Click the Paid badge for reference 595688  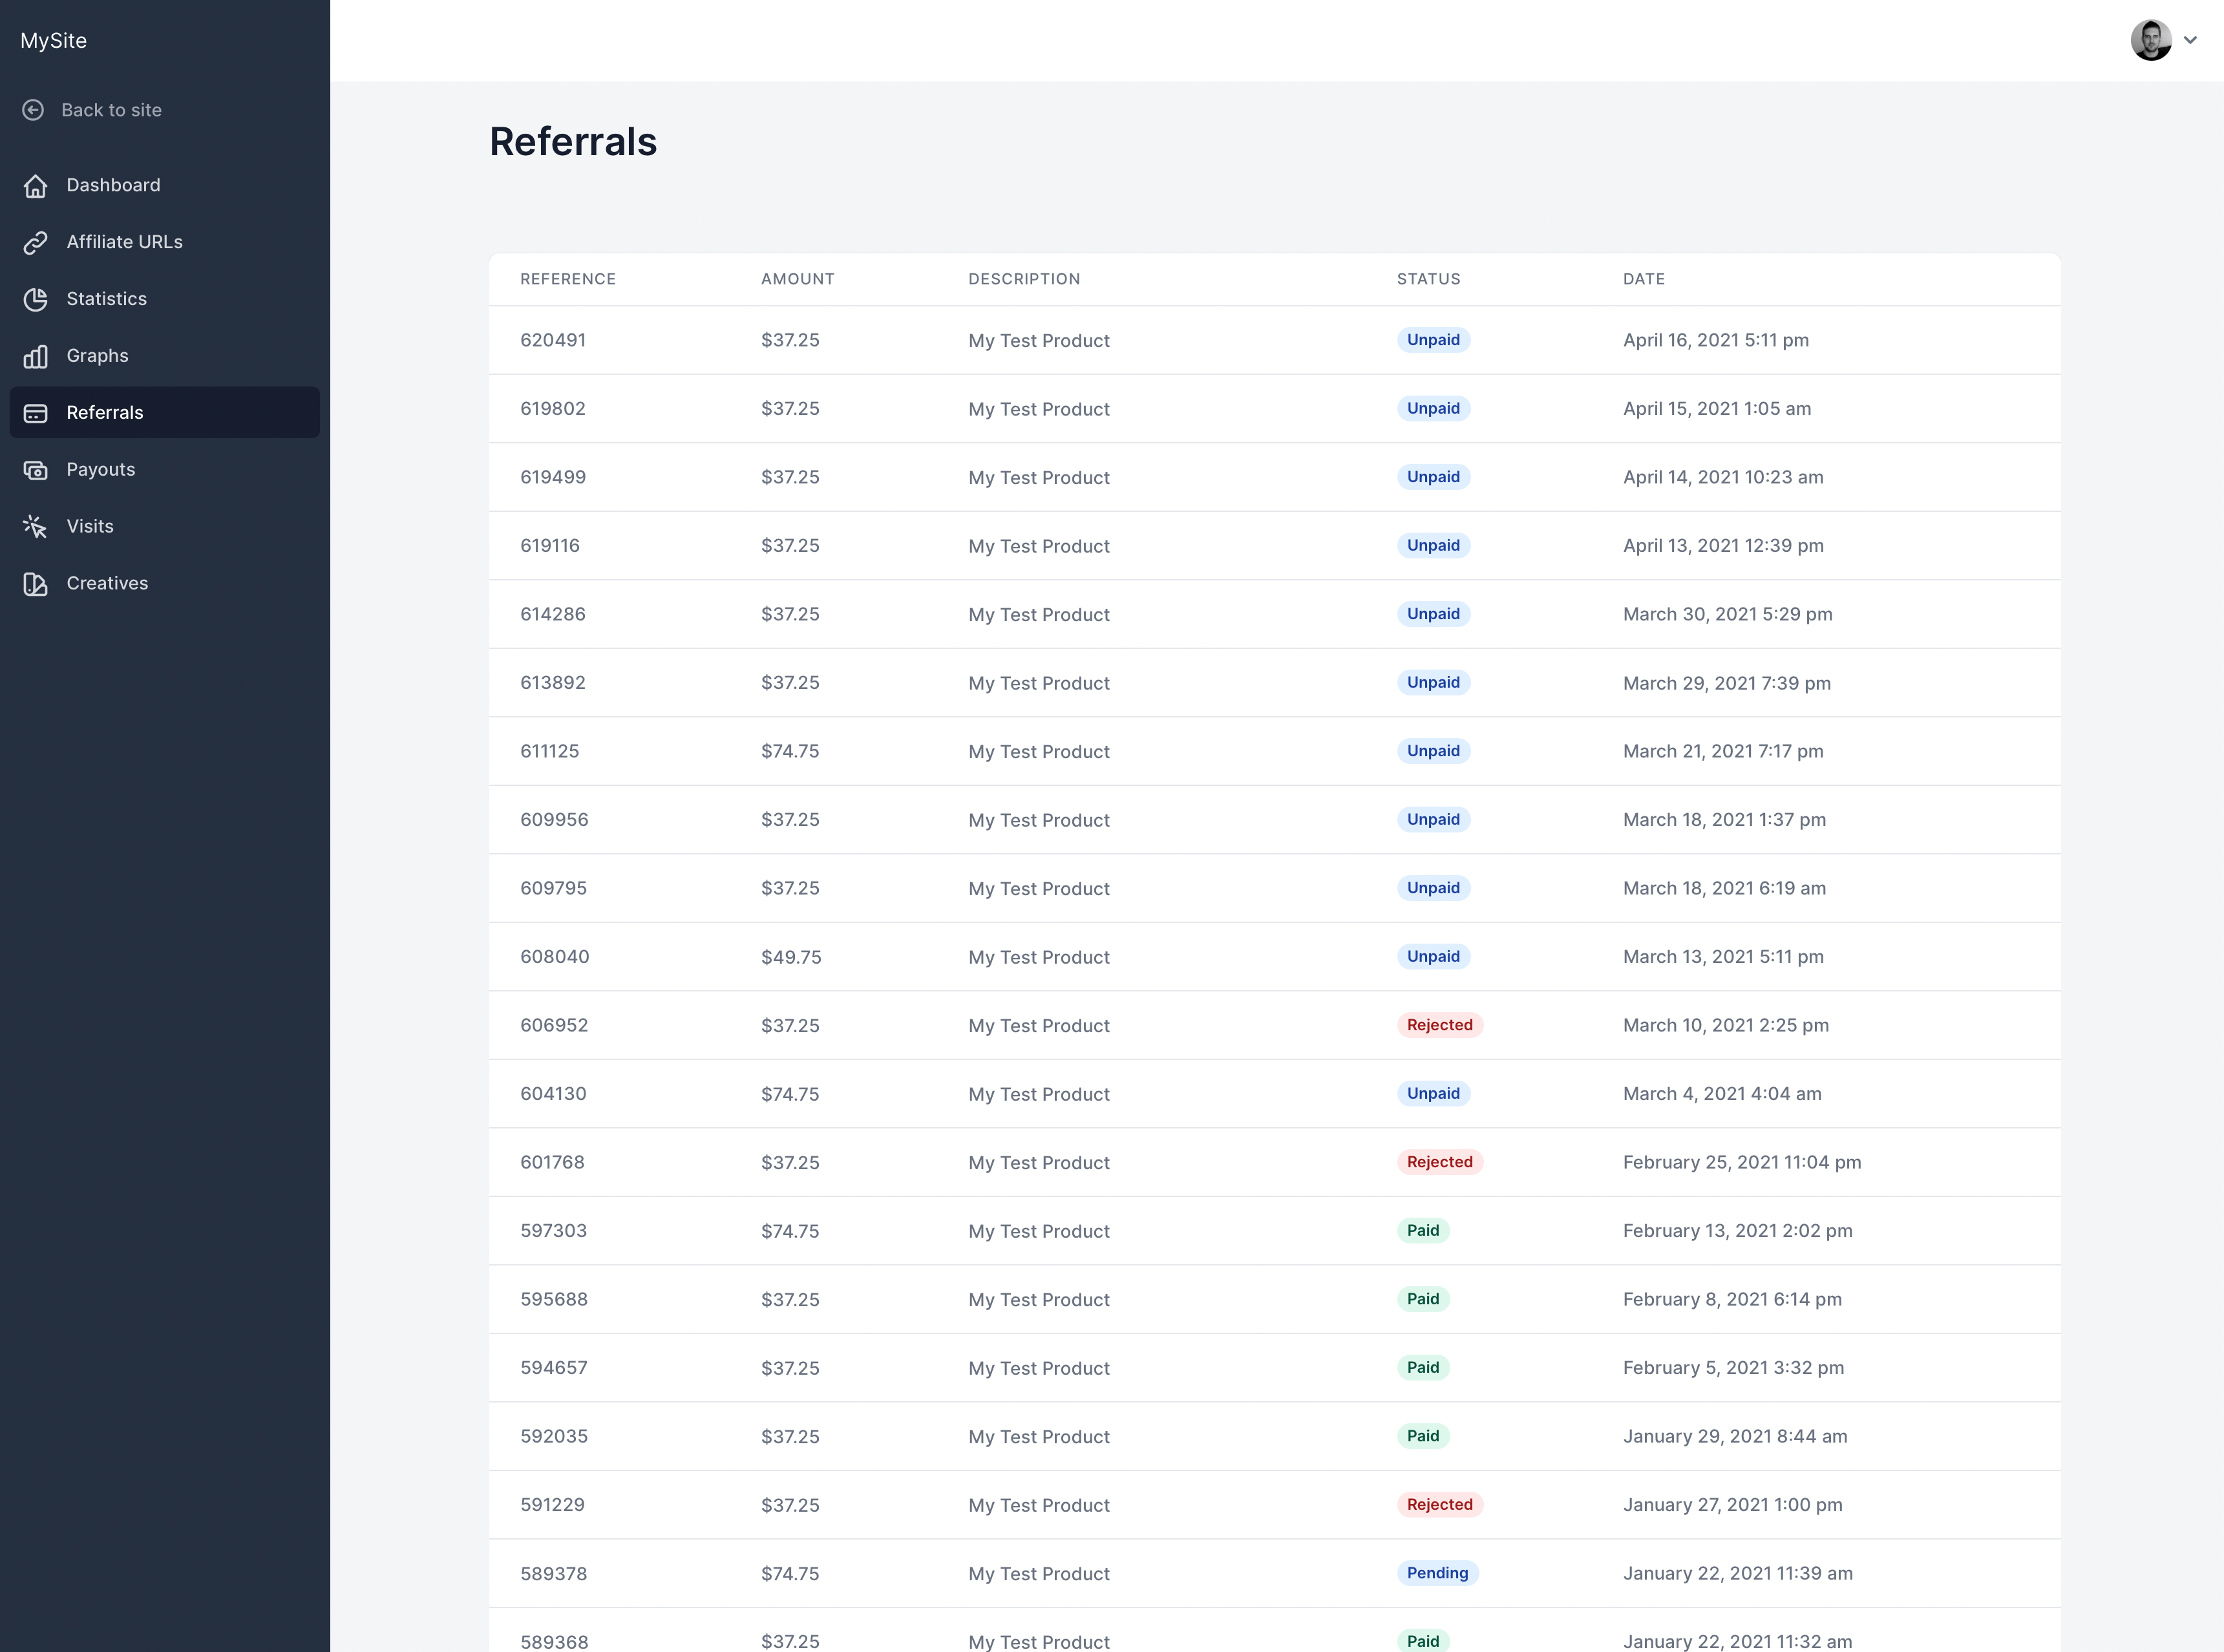pos(1423,1299)
